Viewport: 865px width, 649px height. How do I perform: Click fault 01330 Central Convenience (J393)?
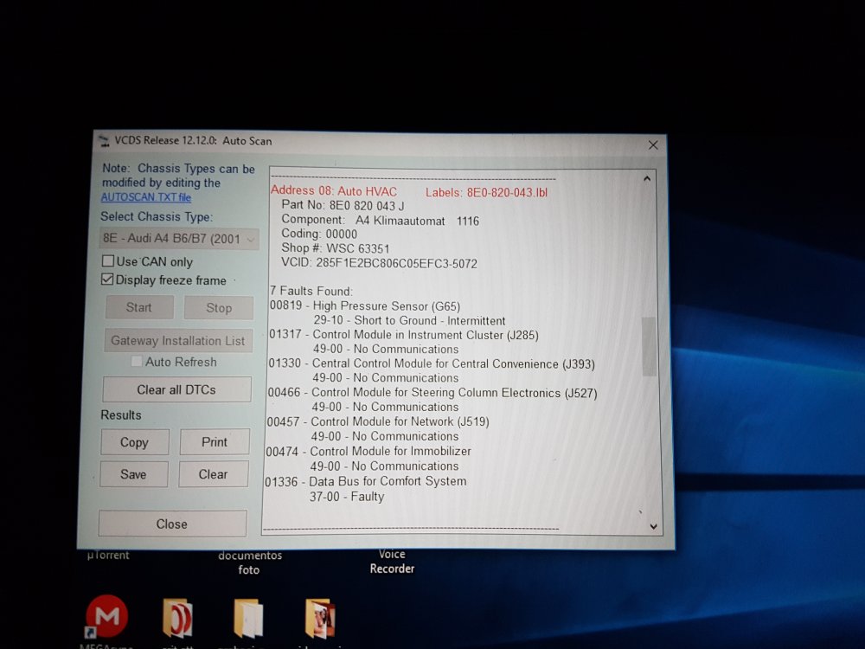(432, 363)
